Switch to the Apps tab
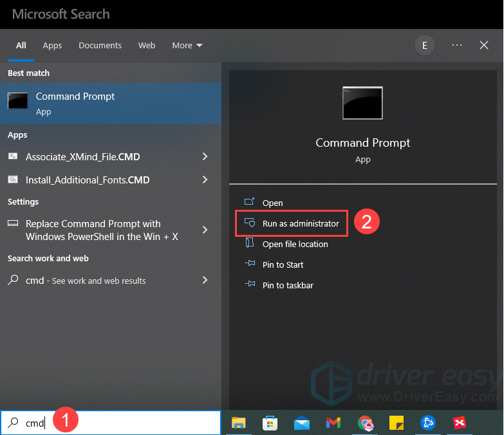504x435 pixels. pyautogui.click(x=52, y=45)
